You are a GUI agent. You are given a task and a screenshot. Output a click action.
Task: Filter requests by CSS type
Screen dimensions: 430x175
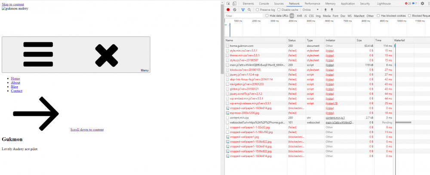point(311,15)
